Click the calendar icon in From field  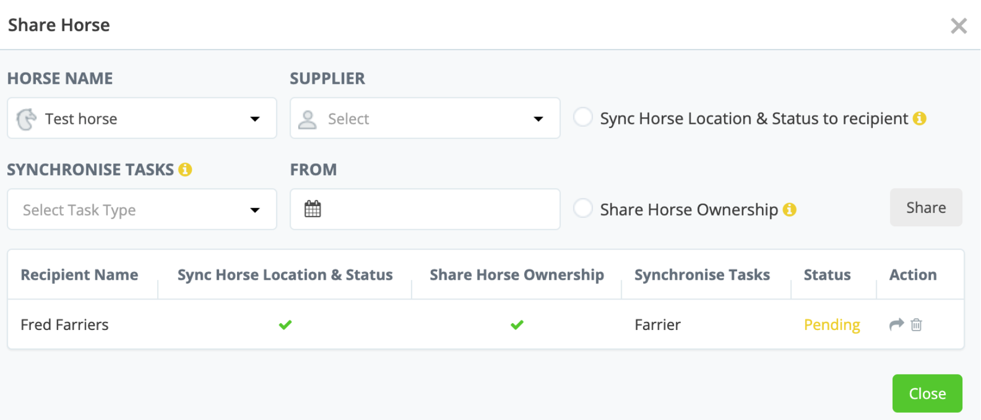313,209
